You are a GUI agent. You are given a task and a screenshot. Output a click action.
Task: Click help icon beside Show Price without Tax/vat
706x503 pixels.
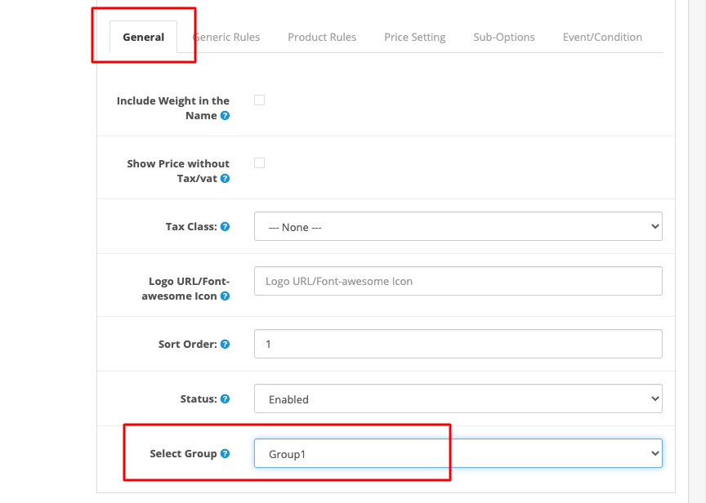[226, 179]
